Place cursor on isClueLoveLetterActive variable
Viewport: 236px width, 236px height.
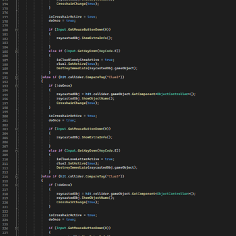77,159
